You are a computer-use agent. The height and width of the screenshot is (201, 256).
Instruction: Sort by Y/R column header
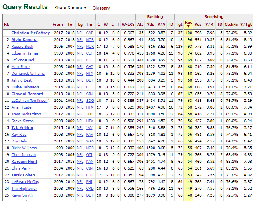[x=209, y=24]
